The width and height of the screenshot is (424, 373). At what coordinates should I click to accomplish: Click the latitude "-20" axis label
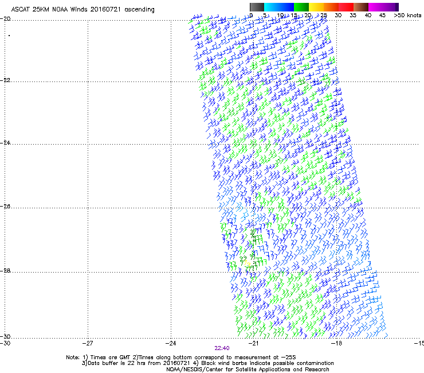(x=5, y=19)
